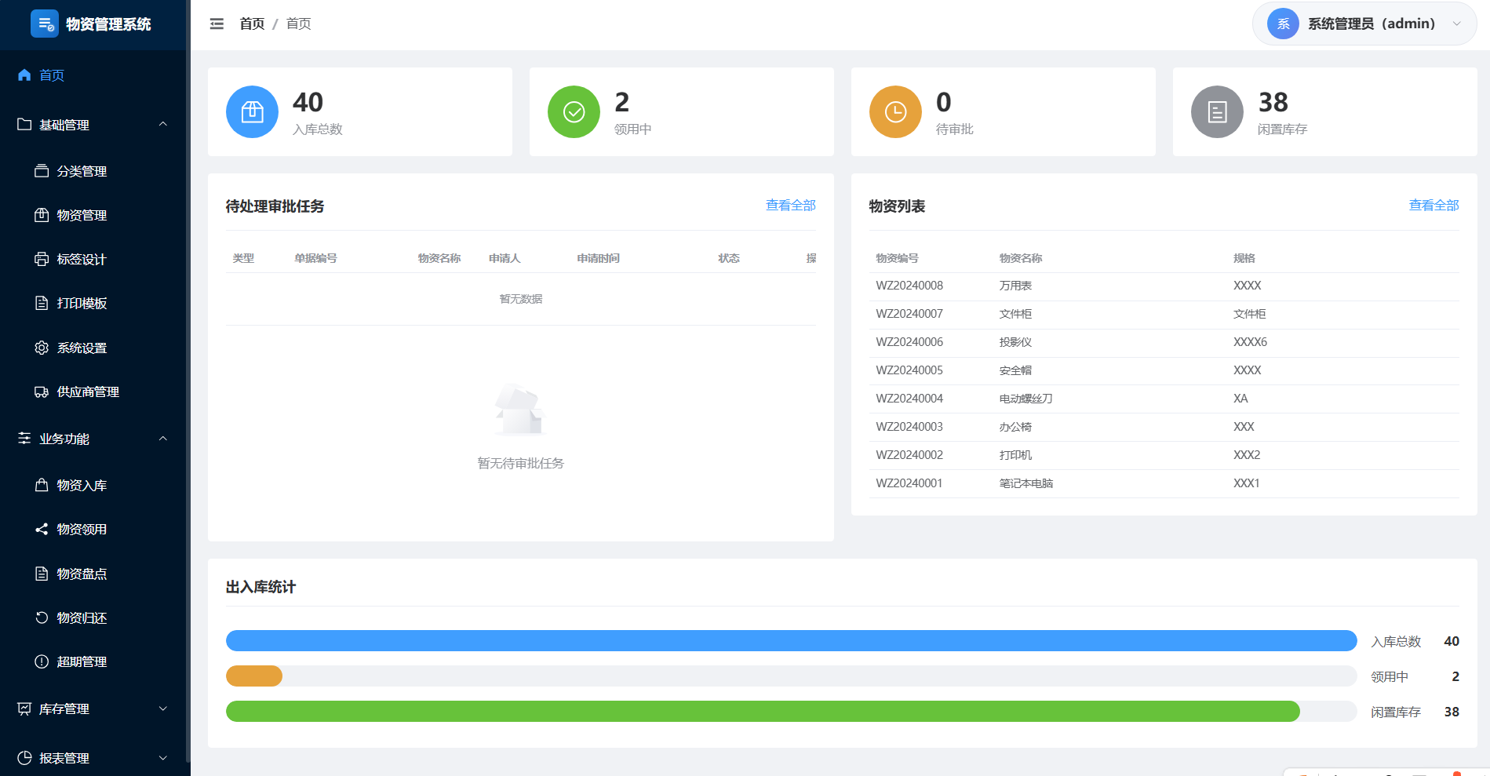This screenshot has width=1490, height=776.
Task: Click WZ20240001 笔记本电脑 row
Action: 1164,483
